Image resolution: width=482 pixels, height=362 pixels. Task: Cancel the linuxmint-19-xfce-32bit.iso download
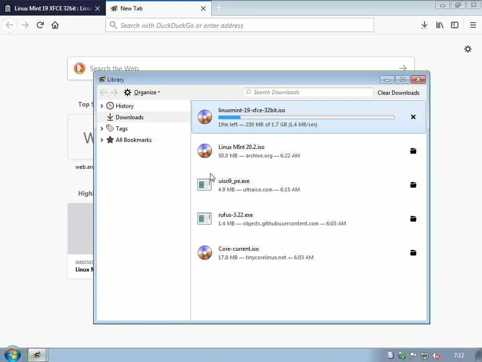pos(413,117)
